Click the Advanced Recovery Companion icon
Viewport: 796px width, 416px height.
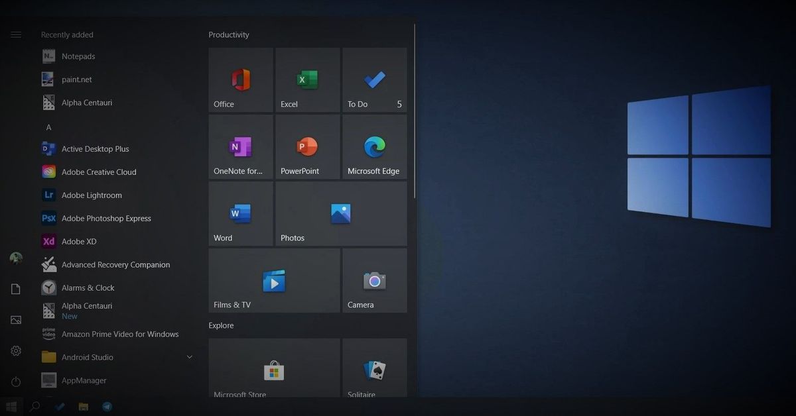click(48, 265)
